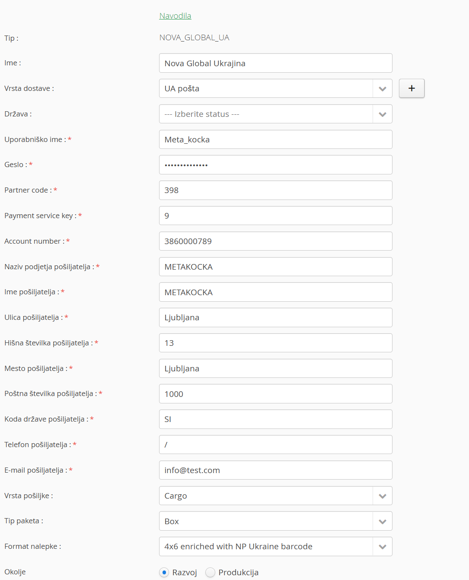This screenshot has width=469, height=580.
Task: Open the Tip paketa Box dropdown
Action: [275, 521]
